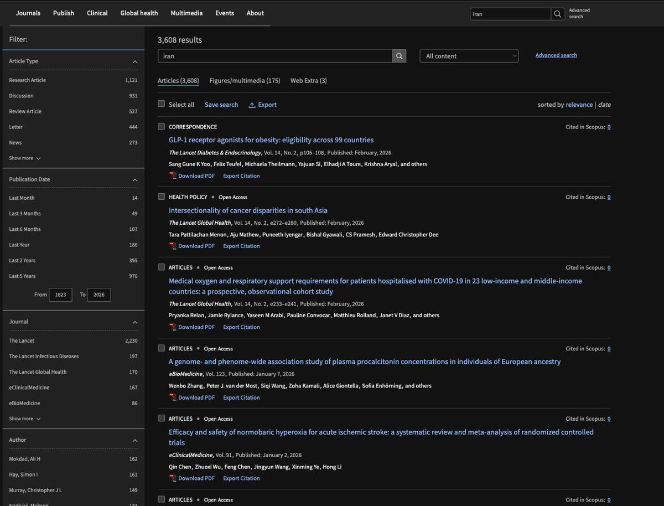Open the Clinical menu
The height and width of the screenshot is (506, 664).
[x=97, y=13]
